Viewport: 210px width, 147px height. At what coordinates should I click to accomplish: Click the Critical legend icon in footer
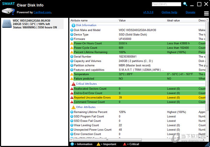[x=125, y=144]
